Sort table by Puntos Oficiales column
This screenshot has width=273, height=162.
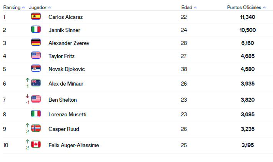point(246,7)
